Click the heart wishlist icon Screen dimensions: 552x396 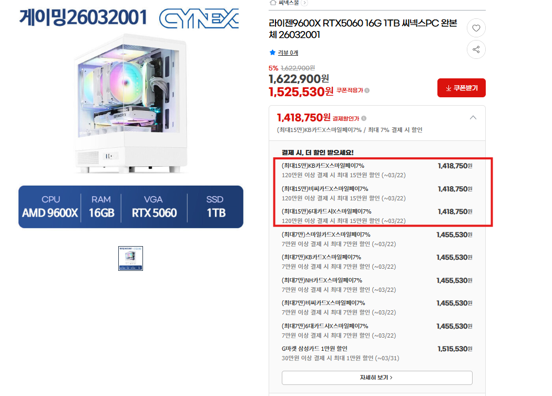(476, 28)
